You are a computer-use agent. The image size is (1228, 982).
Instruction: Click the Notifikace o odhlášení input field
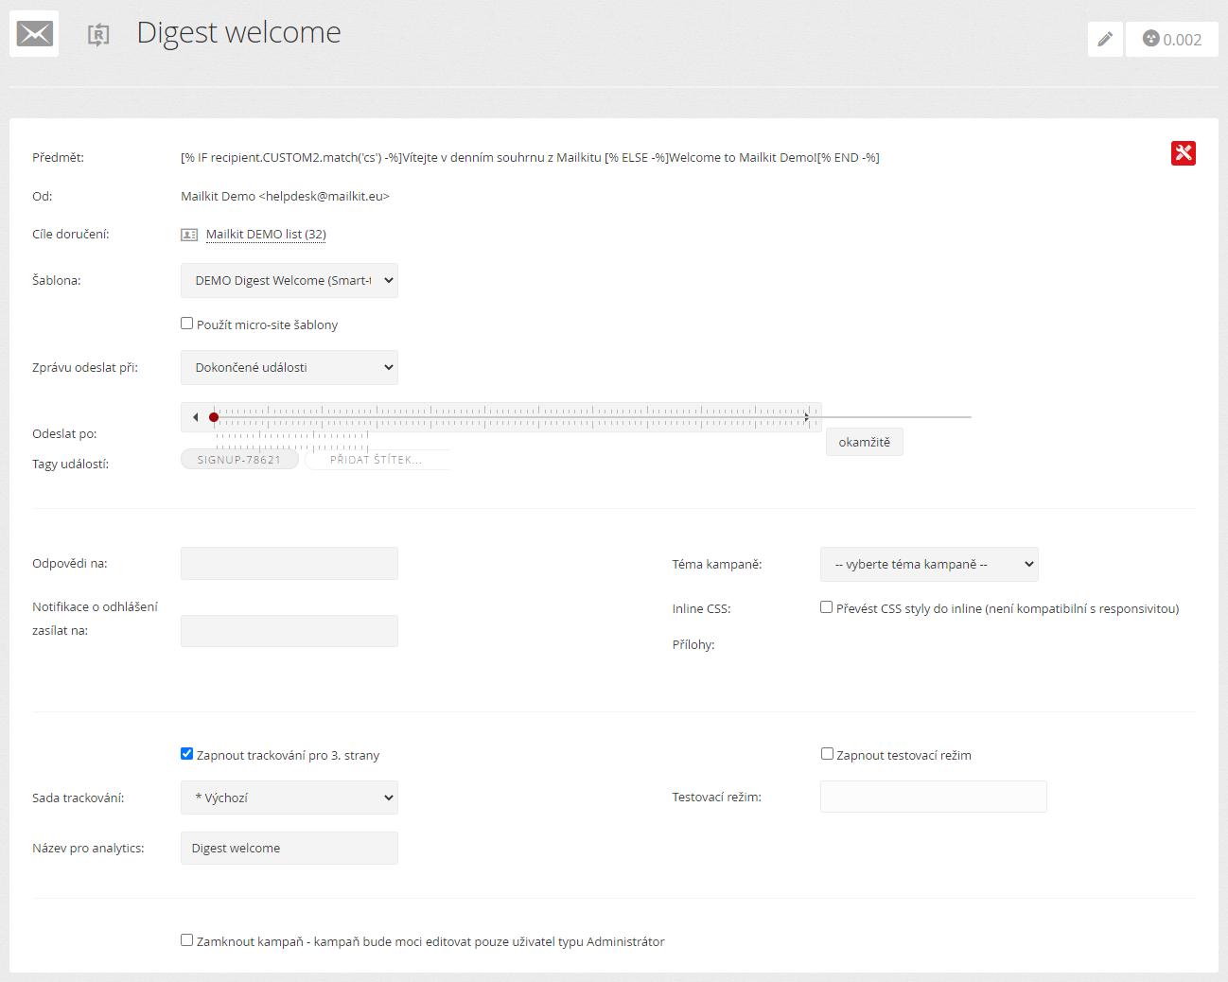point(289,631)
